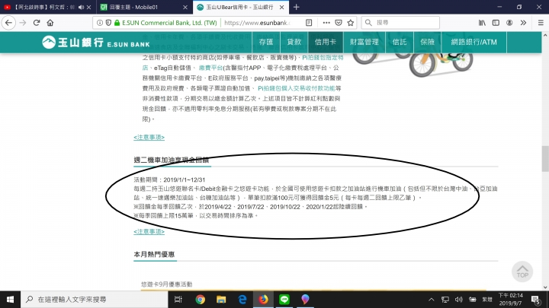Open File Explorer from taskbar
The height and width of the screenshot is (308, 549).
point(221,300)
